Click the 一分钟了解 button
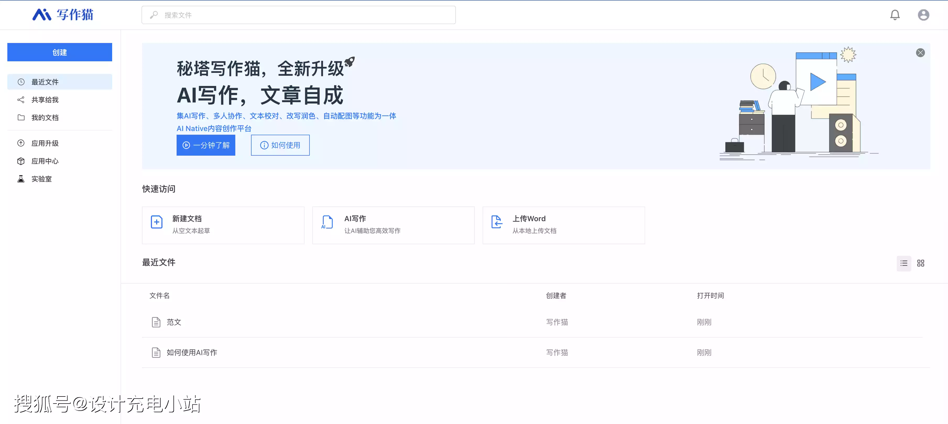 (x=206, y=145)
